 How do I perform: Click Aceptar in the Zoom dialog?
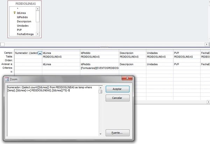pos(118,89)
